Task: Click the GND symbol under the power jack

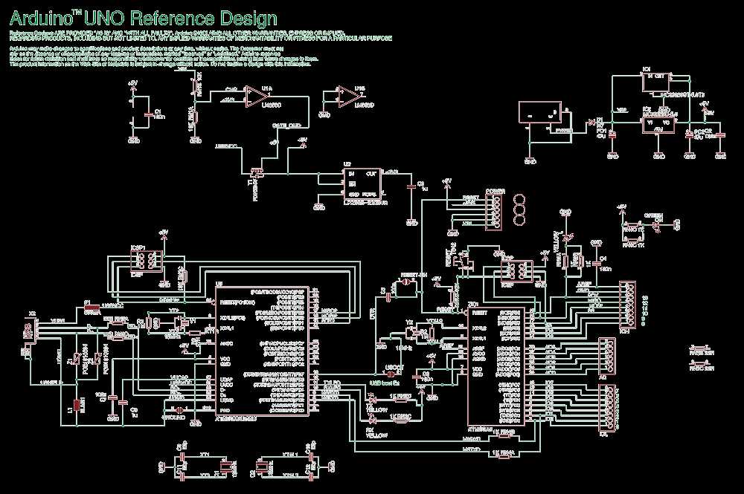Action: pos(530,160)
